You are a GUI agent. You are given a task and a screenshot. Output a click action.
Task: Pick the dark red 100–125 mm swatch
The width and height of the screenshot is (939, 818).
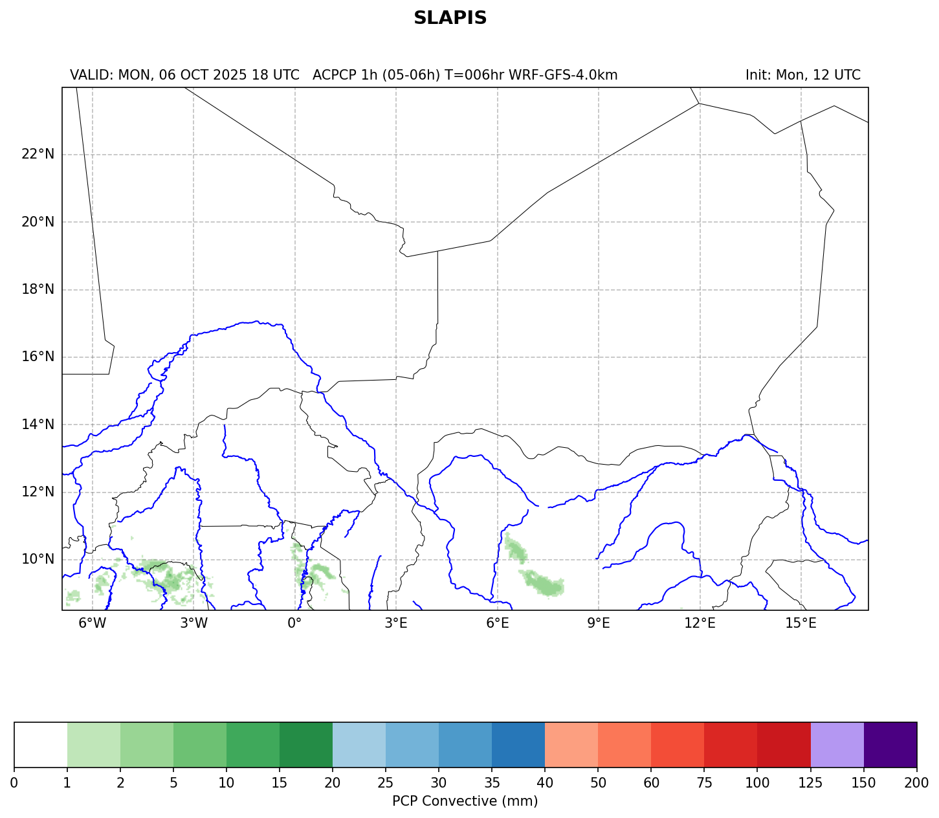coord(784,745)
